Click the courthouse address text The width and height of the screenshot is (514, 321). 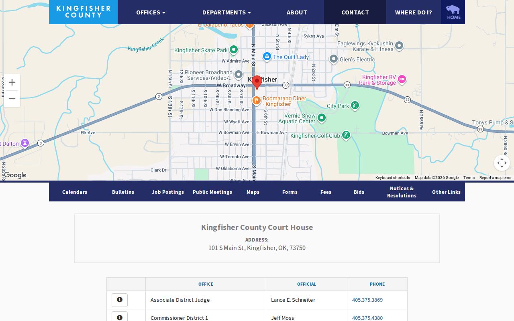(x=257, y=248)
